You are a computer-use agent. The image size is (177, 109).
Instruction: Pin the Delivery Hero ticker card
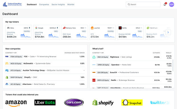coord(85,28)
